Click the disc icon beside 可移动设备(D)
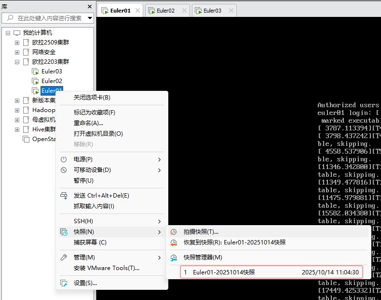The image size is (381, 300). 64,170
